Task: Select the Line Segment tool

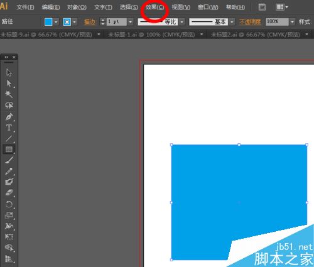Action: click(x=9, y=138)
